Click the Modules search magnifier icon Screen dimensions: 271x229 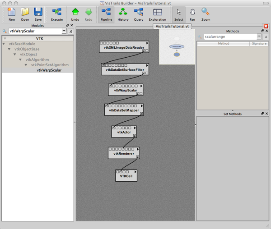tap(5, 31)
